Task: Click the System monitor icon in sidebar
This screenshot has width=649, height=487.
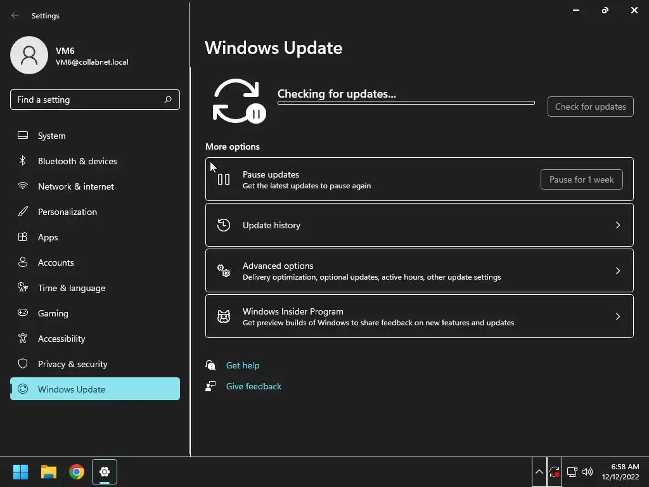Action: [23, 136]
